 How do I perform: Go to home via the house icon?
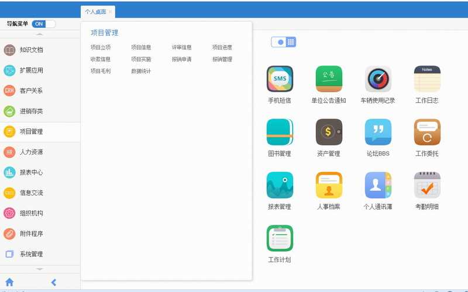pos(9,282)
